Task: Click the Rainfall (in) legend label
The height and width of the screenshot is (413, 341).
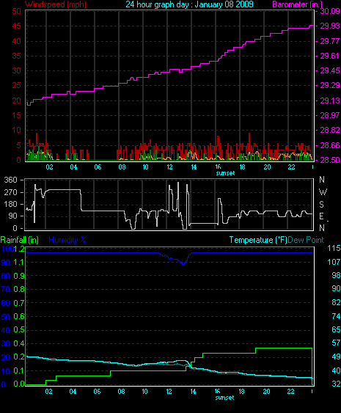Action: [x=20, y=240]
